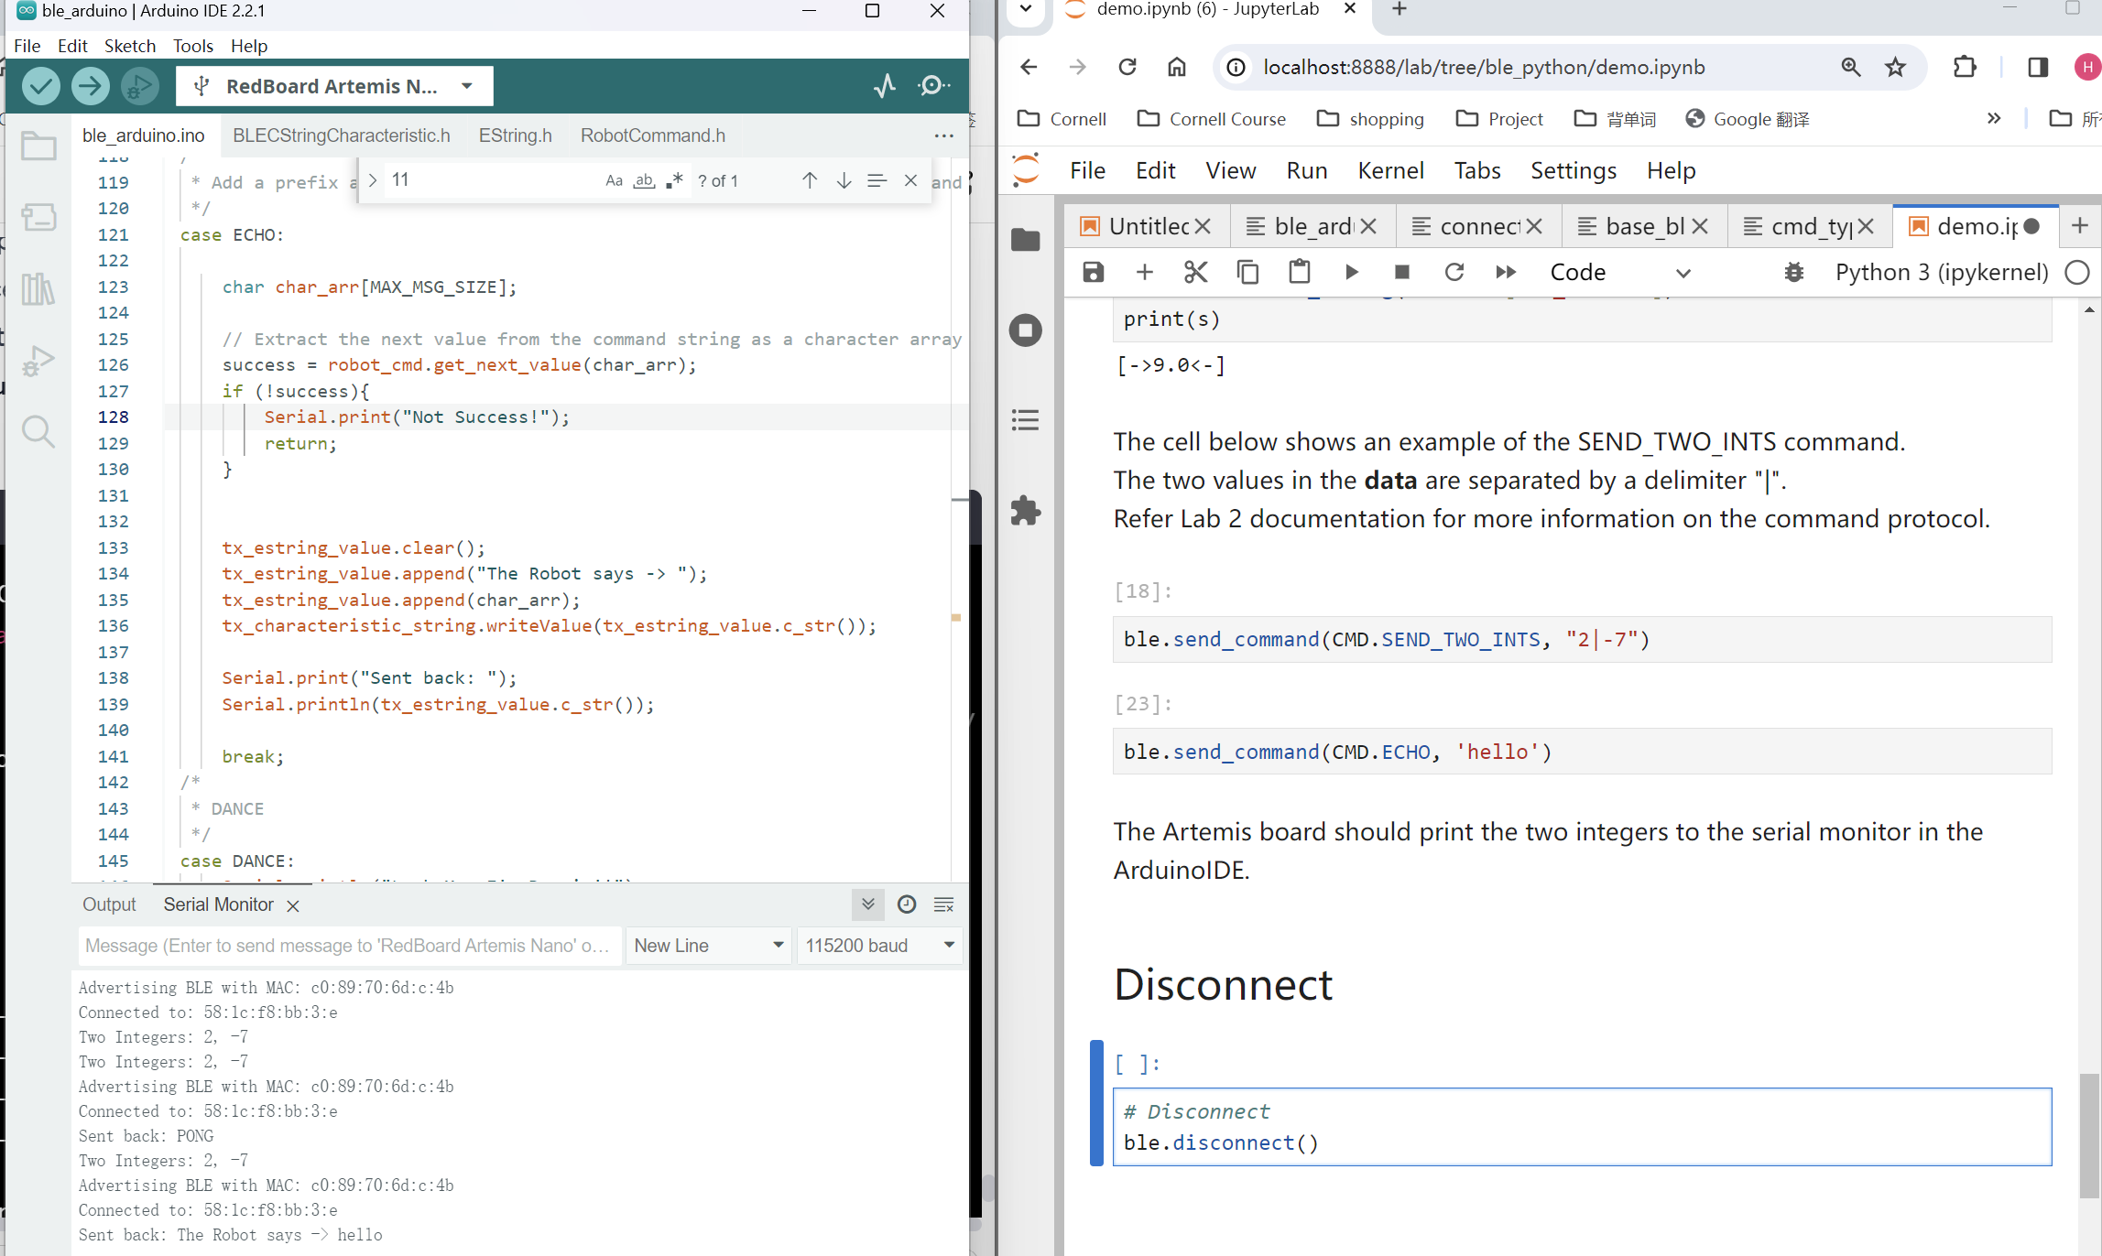Viewport: 2102px width, 1256px height.
Task: Start debugging with the debug play icon
Action: 139,86
